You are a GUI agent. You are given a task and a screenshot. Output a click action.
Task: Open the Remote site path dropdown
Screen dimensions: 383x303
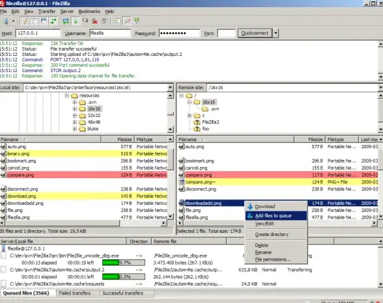pos(380,88)
